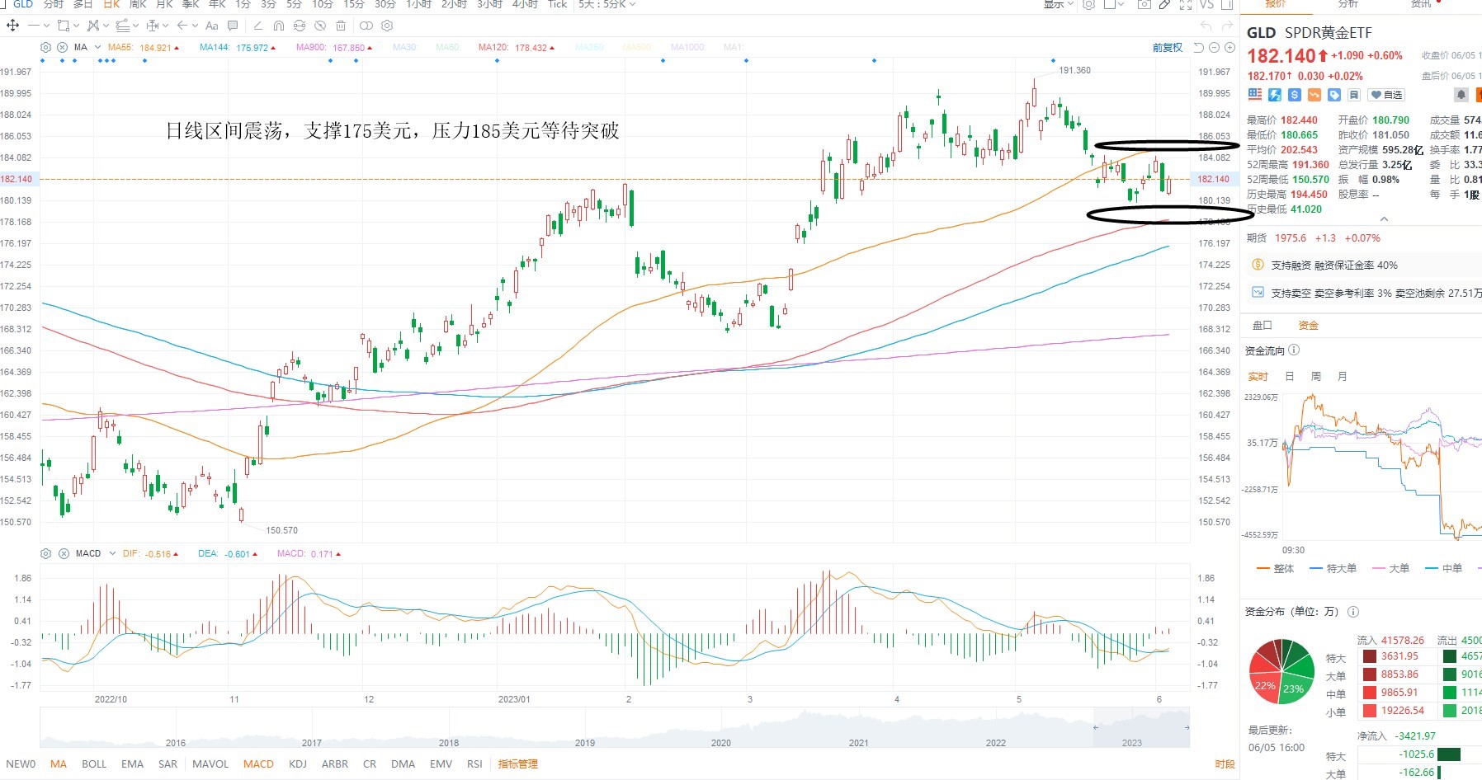1482x780 pixels.
Task: Hide all drawings with the eye-slash icon
Action: 319,26
